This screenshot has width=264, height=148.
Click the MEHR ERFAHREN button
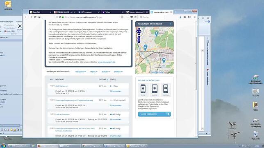click(155, 114)
